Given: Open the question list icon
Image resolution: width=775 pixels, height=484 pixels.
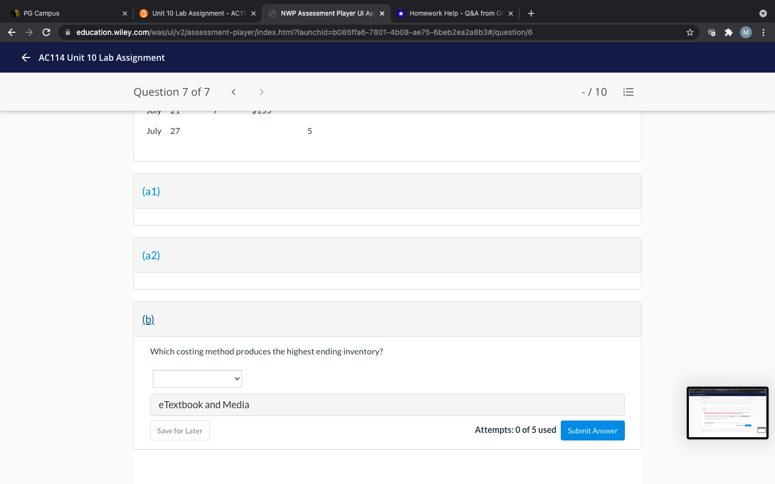Looking at the screenshot, I should (628, 92).
